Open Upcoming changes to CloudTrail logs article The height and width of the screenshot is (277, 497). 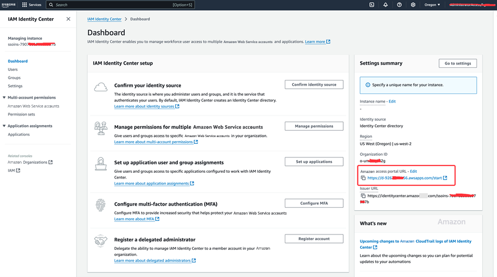click(415, 244)
